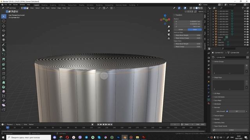This screenshot has height=140, width=250.
Task: Select Local orientation in Transform panel
Action: (x=195, y=30)
